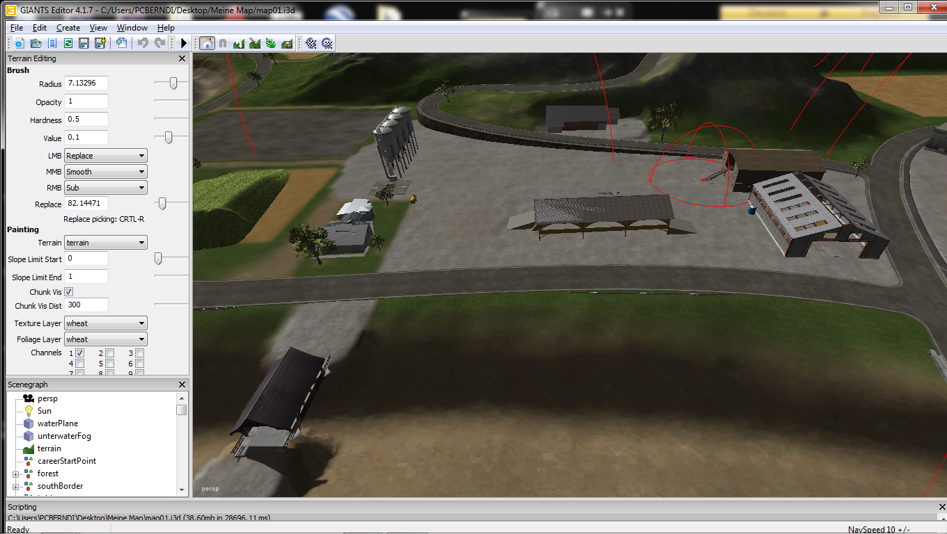Open the Window menu
This screenshot has height=534, width=947.
(132, 28)
